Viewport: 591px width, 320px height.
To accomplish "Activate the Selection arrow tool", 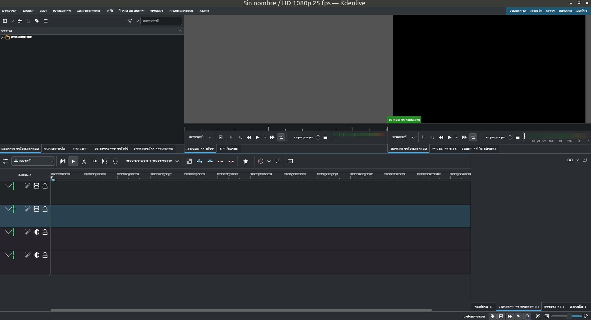I will tap(73, 161).
